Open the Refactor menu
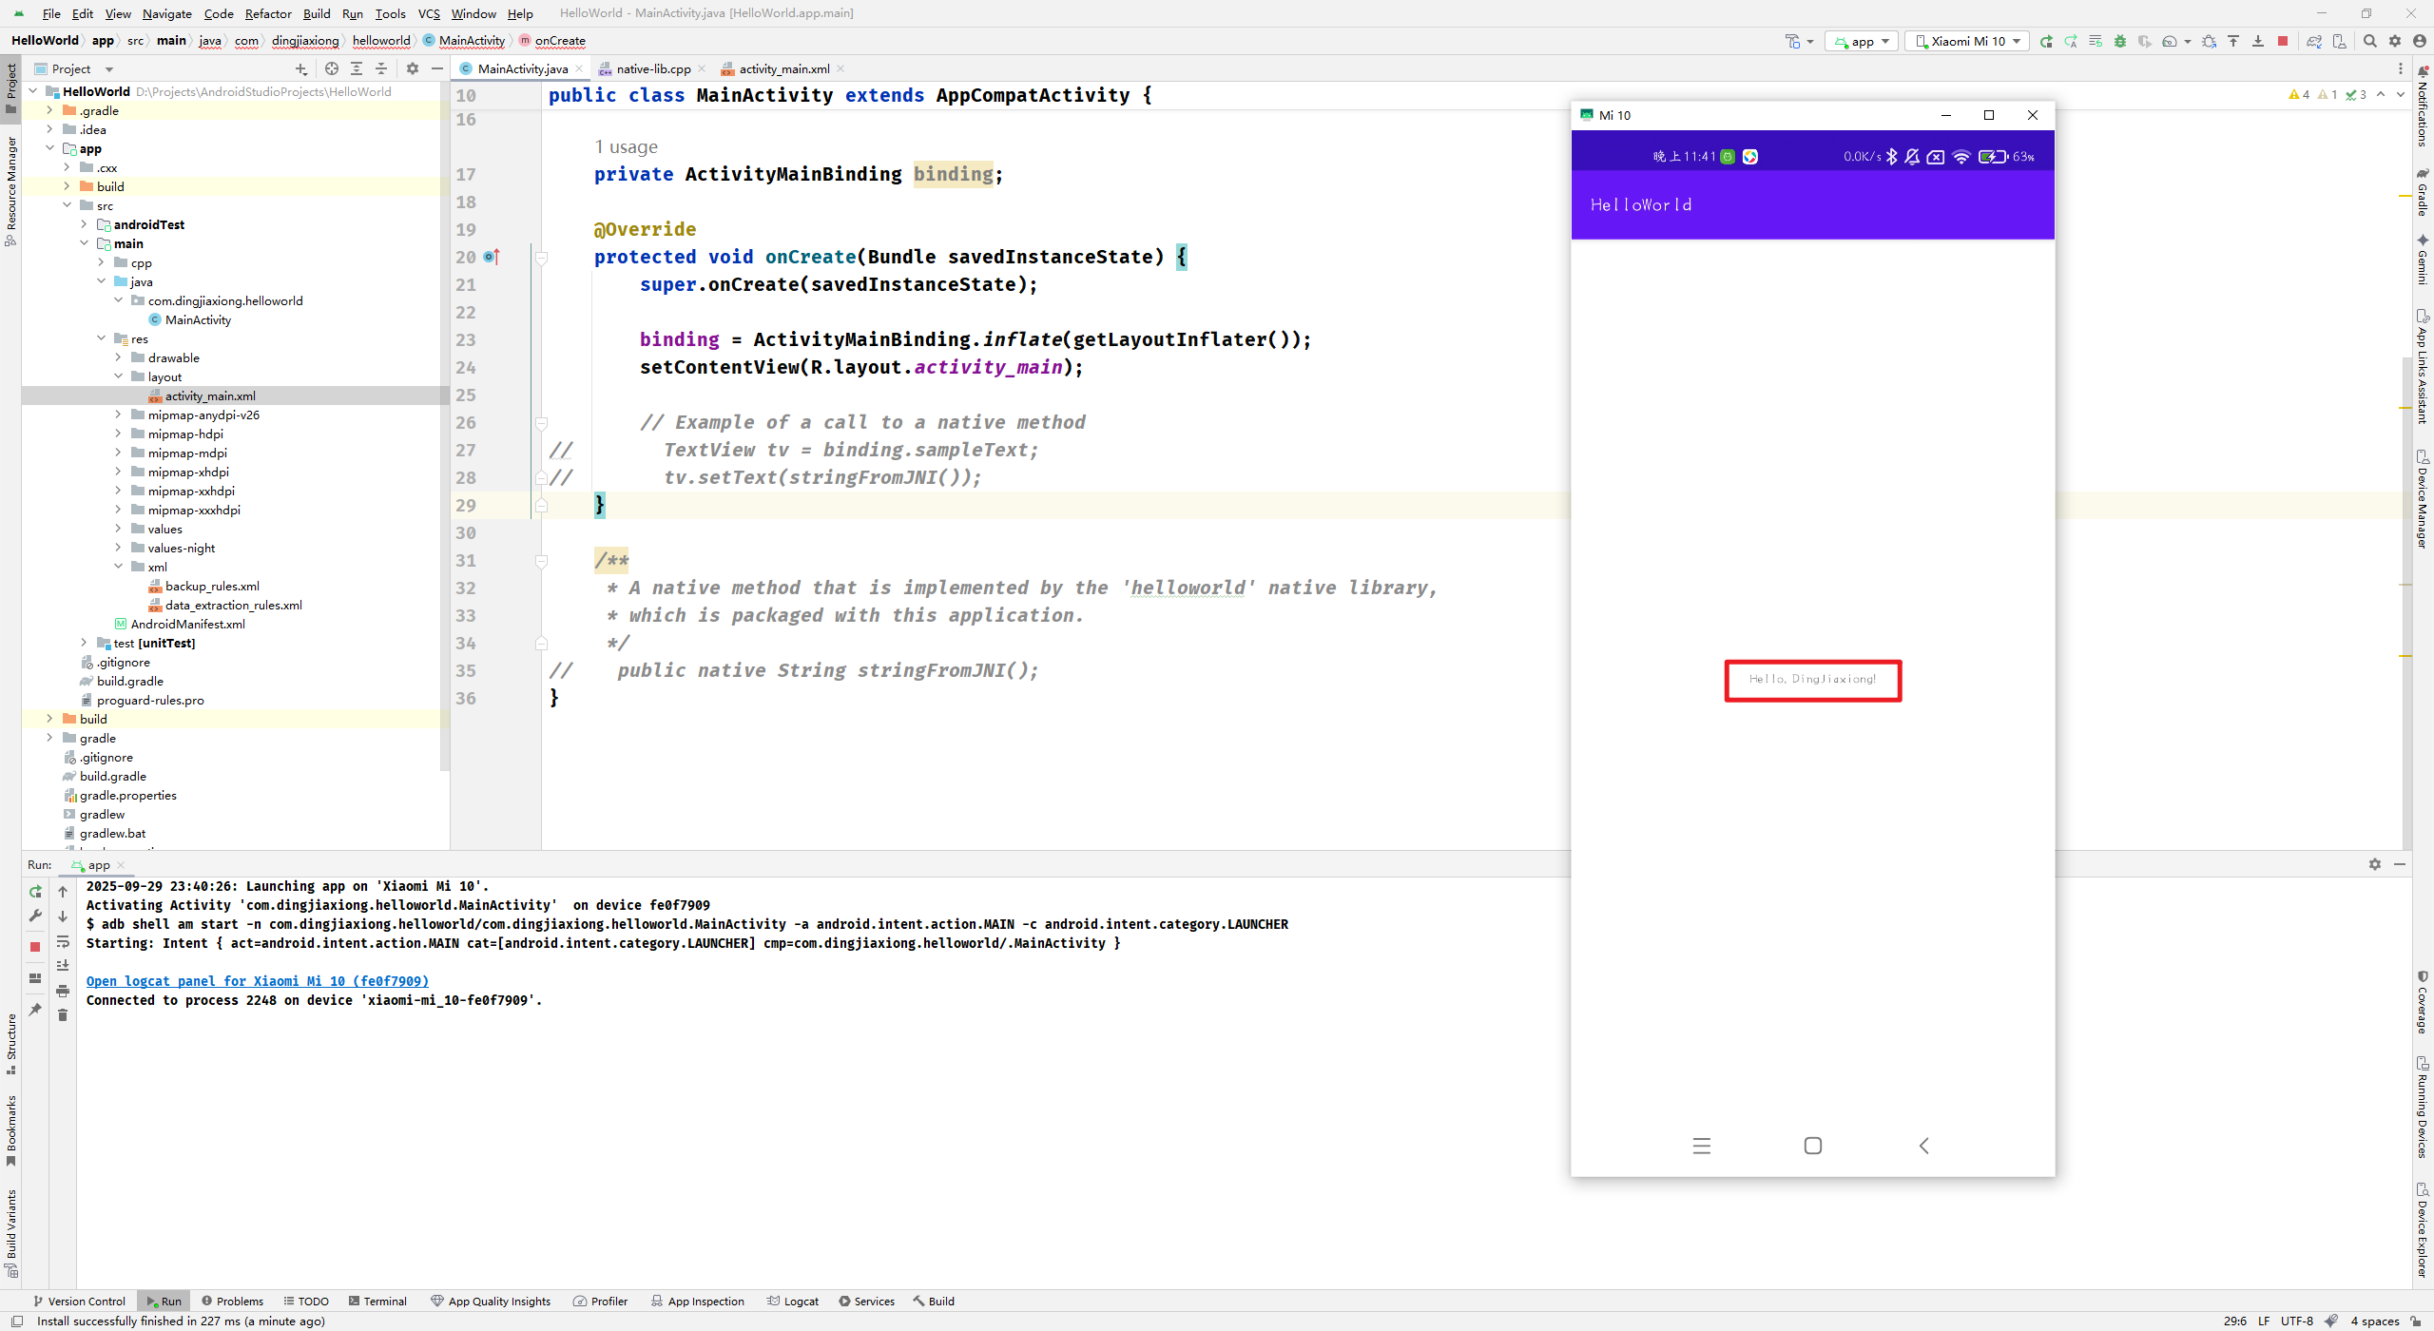 click(267, 13)
